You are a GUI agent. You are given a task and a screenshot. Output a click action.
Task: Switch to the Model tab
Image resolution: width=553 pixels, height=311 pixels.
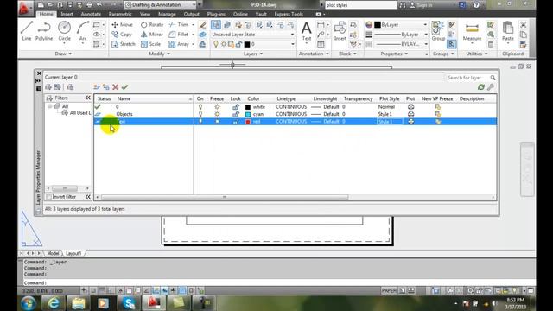[x=53, y=253]
